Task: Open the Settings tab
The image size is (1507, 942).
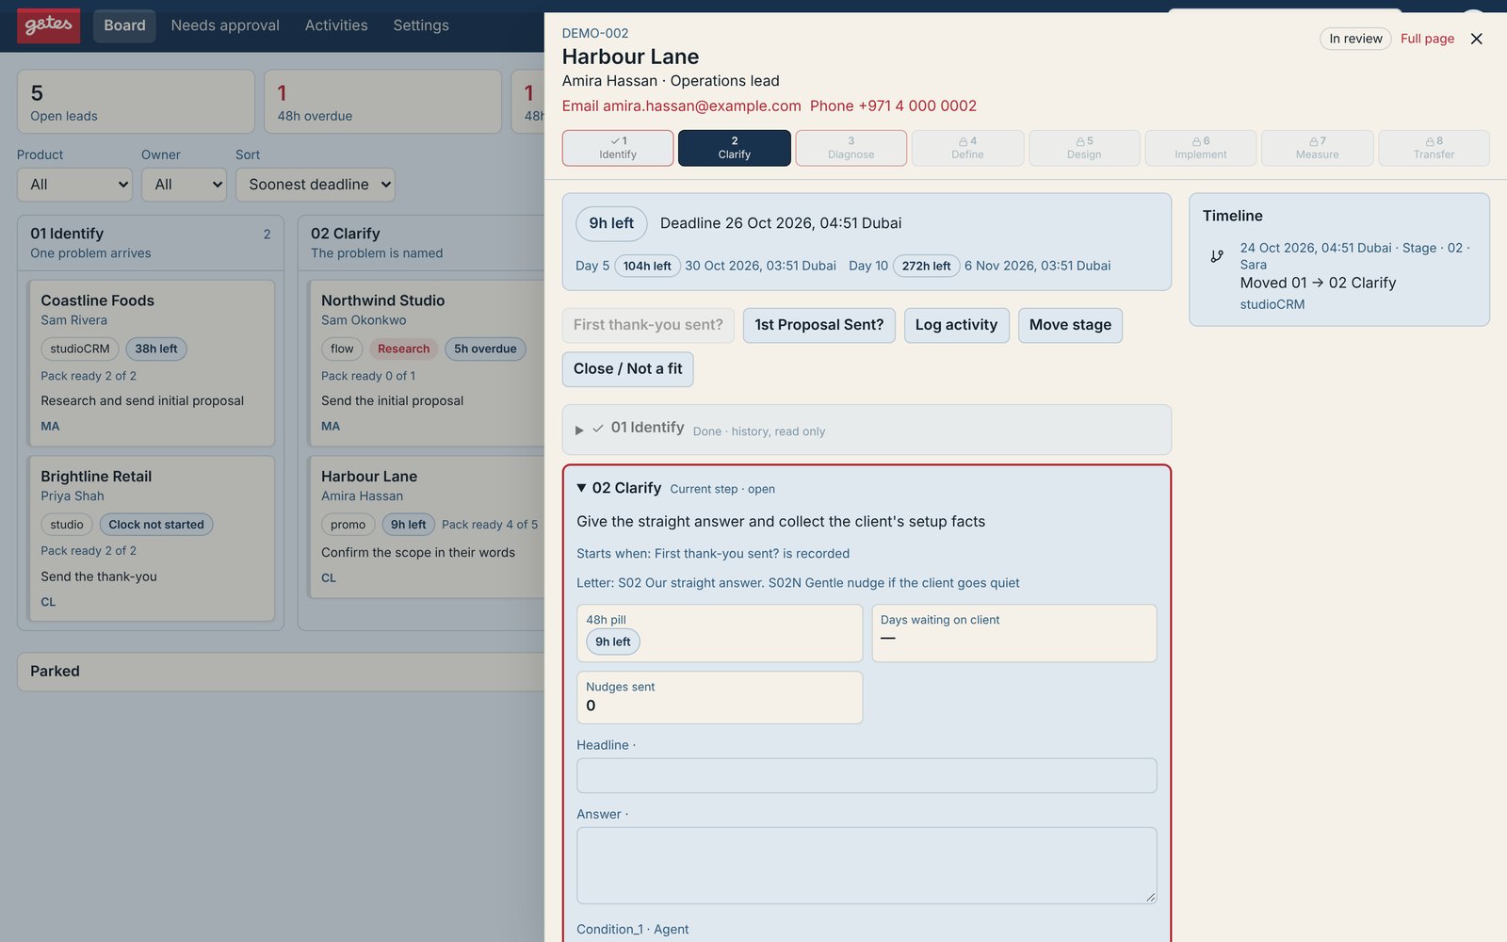Action: pyautogui.click(x=421, y=25)
